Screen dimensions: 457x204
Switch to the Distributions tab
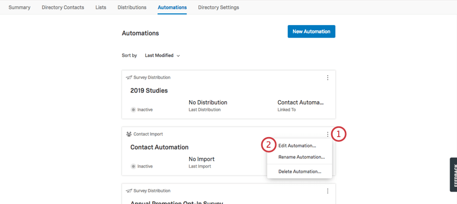(132, 7)
